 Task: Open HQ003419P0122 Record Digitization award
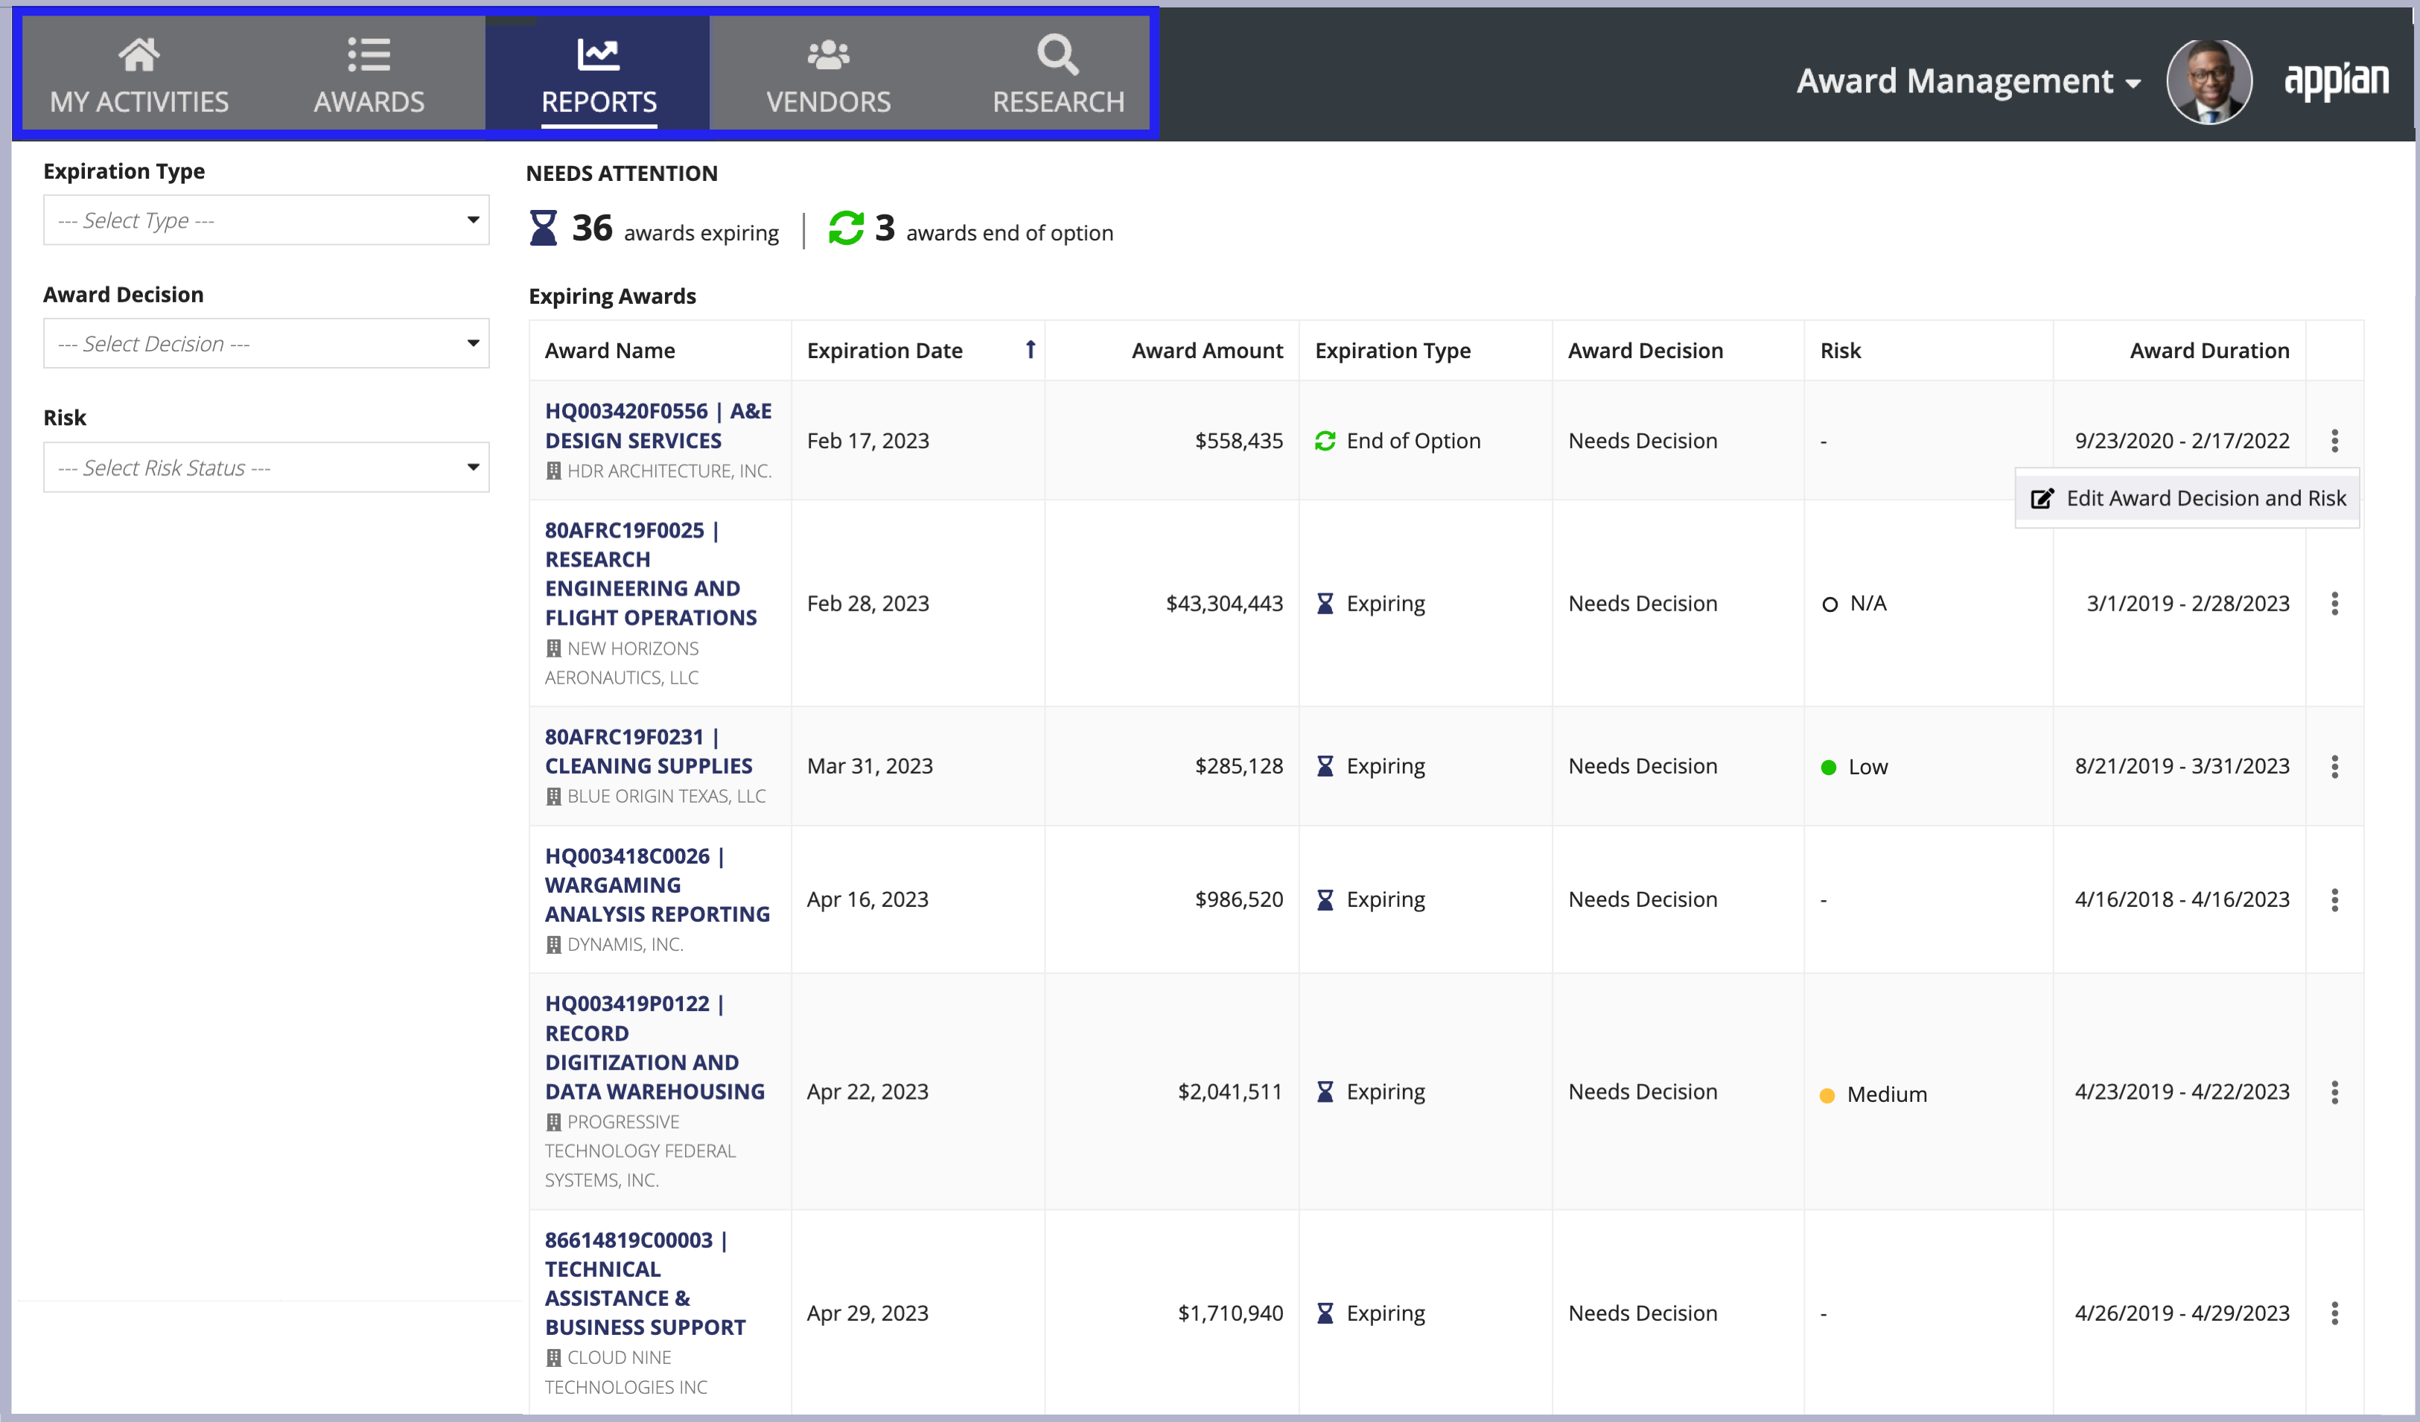tap(655, 1048)
